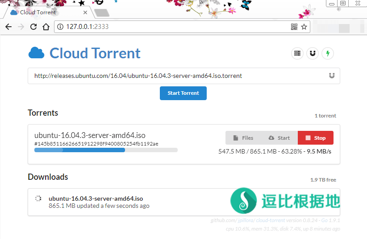The image size is (367, 239).
Task: Open the server configuration icon
Action: tap(297, 53)
